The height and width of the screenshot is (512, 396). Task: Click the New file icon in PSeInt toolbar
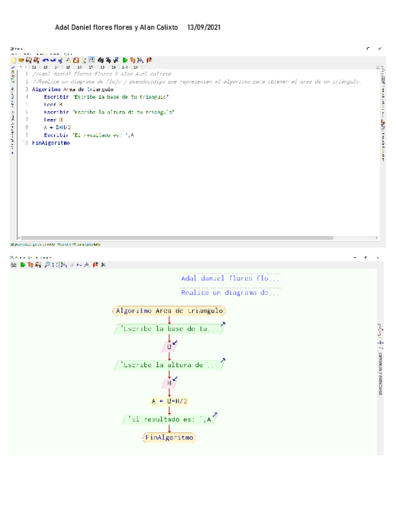13,60
